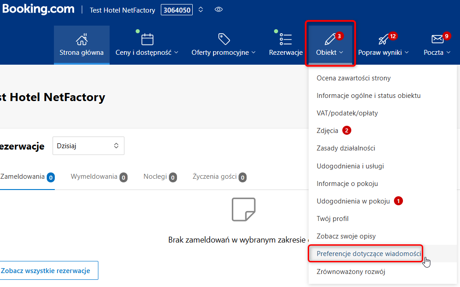Click the property ID 3064050 box
This screenshot has height=287, width=460.
[177, 10]
